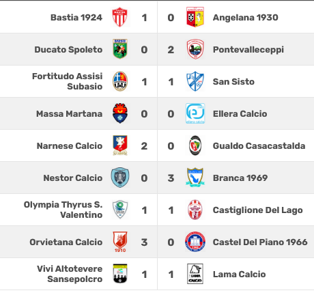Click the Narnese Calcio griffin crest
This screenshot has width=314, height=295.
pos(120,145)
